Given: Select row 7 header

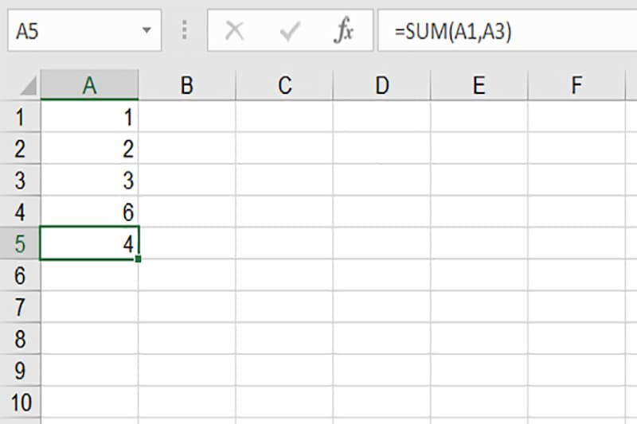Looking at the screenshot, I should coord(20,307).
